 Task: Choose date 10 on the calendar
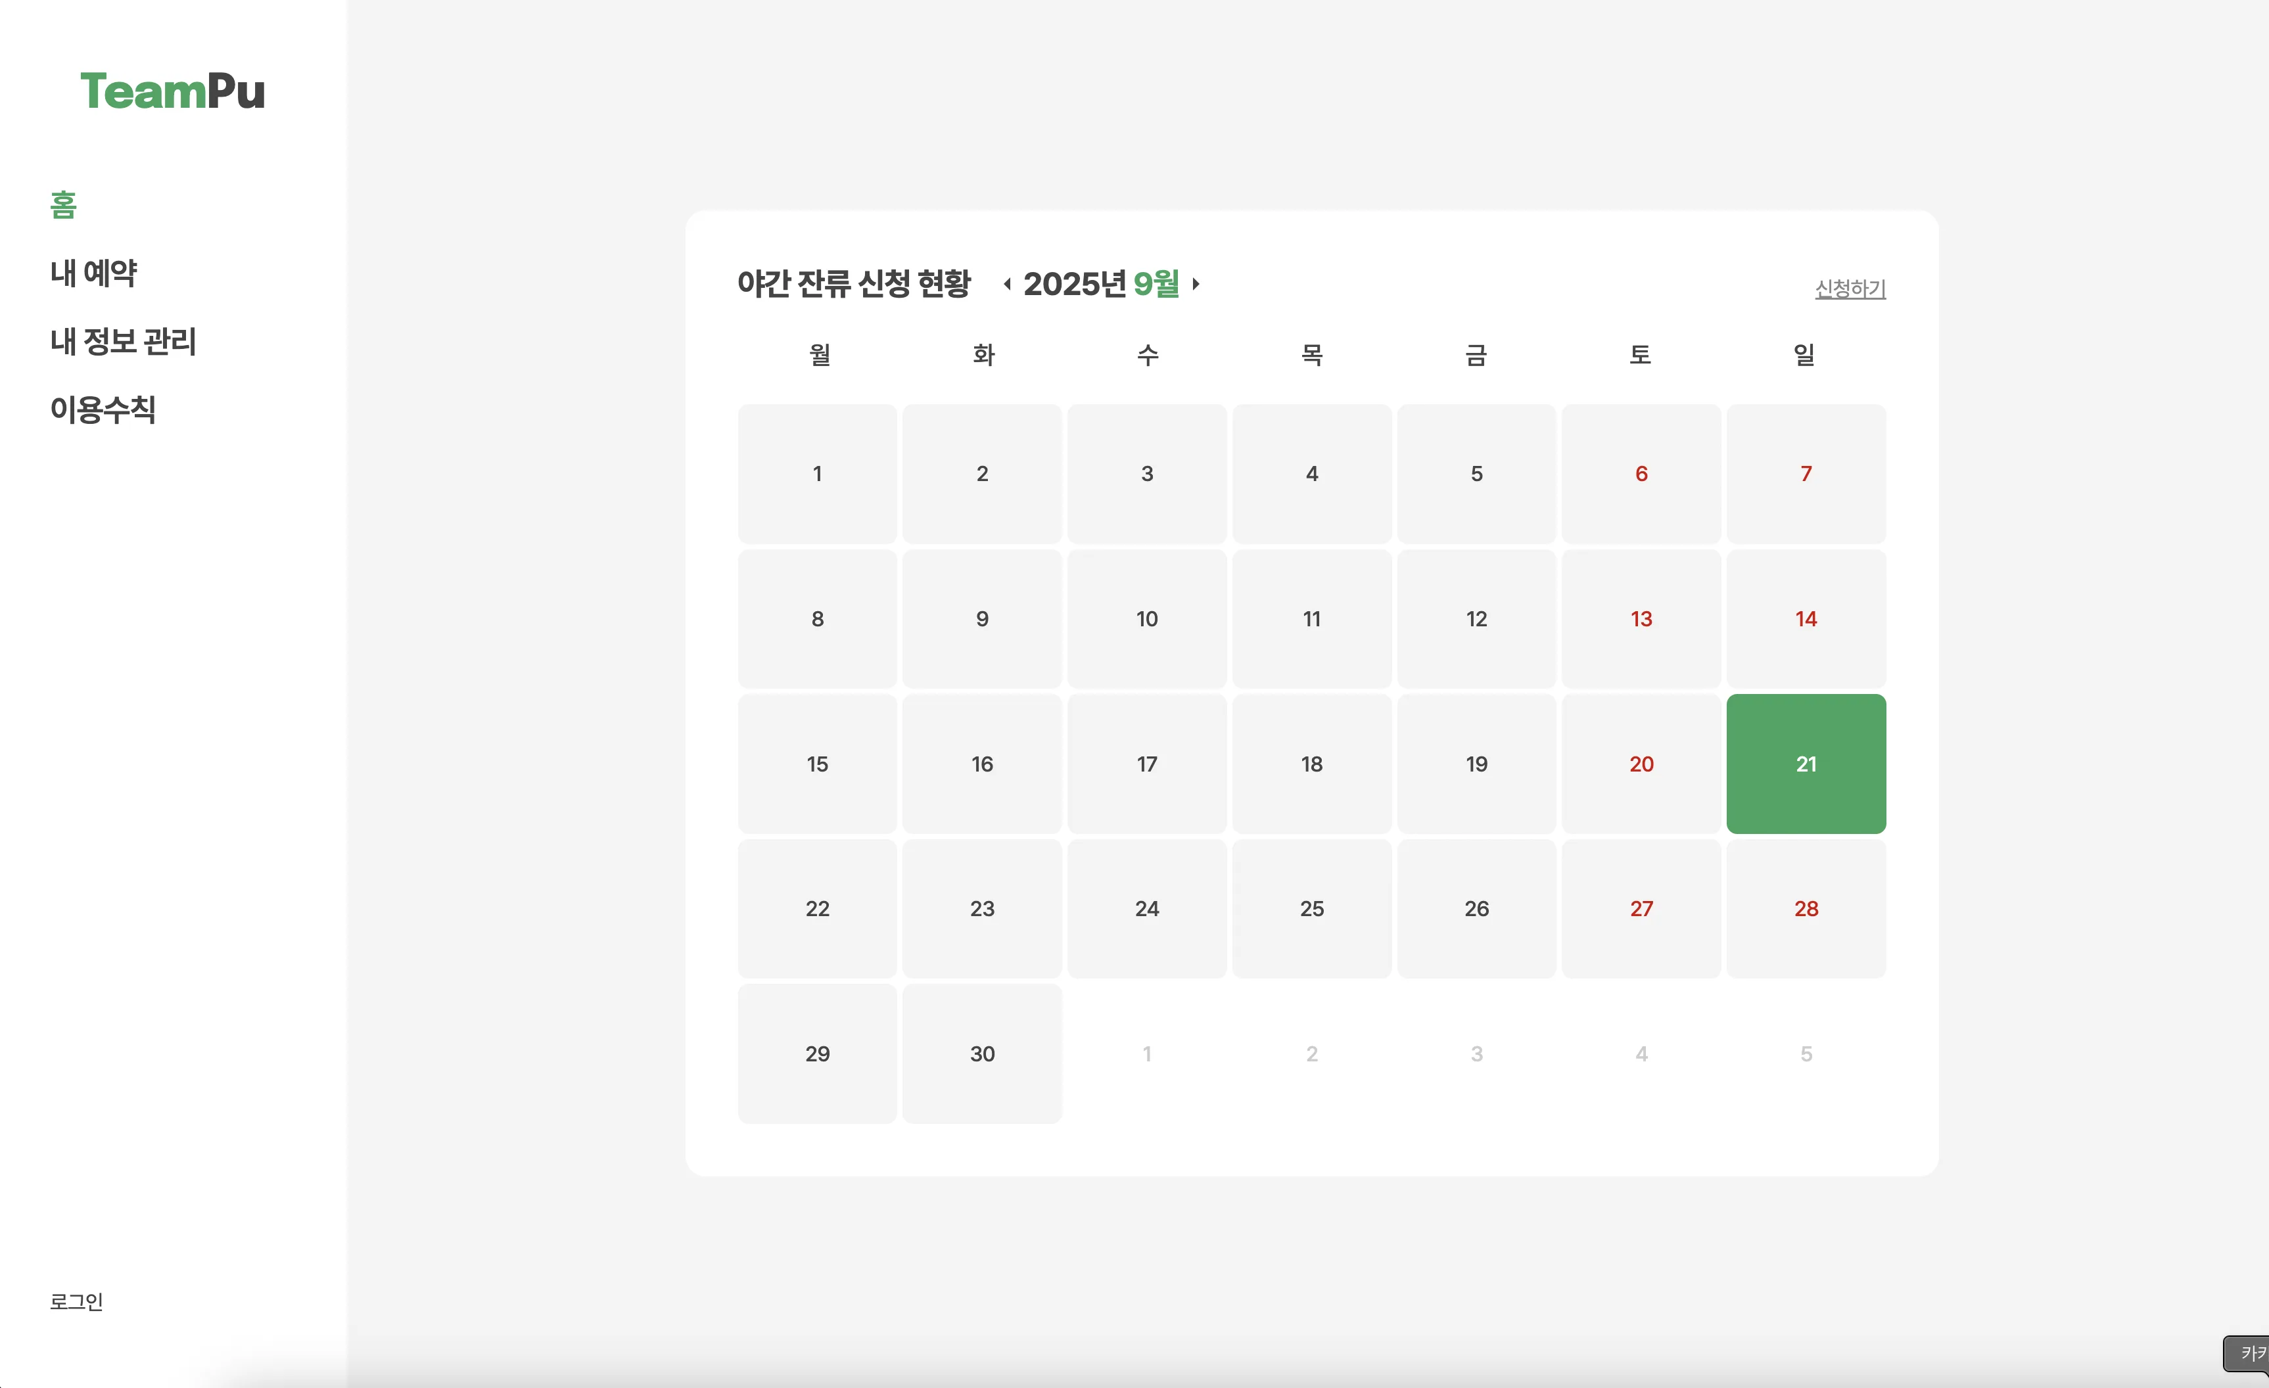click(x=1146, y=618)
